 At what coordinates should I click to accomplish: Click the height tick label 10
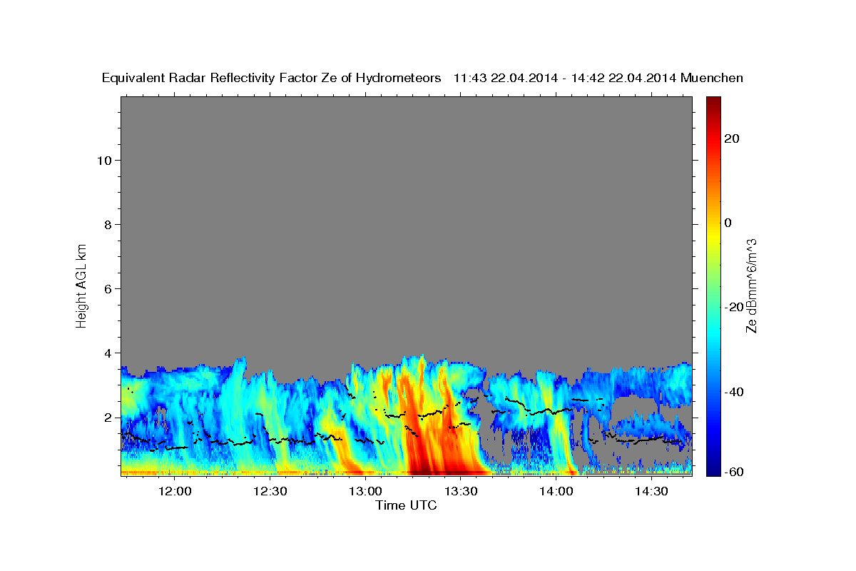pos(105,161)
